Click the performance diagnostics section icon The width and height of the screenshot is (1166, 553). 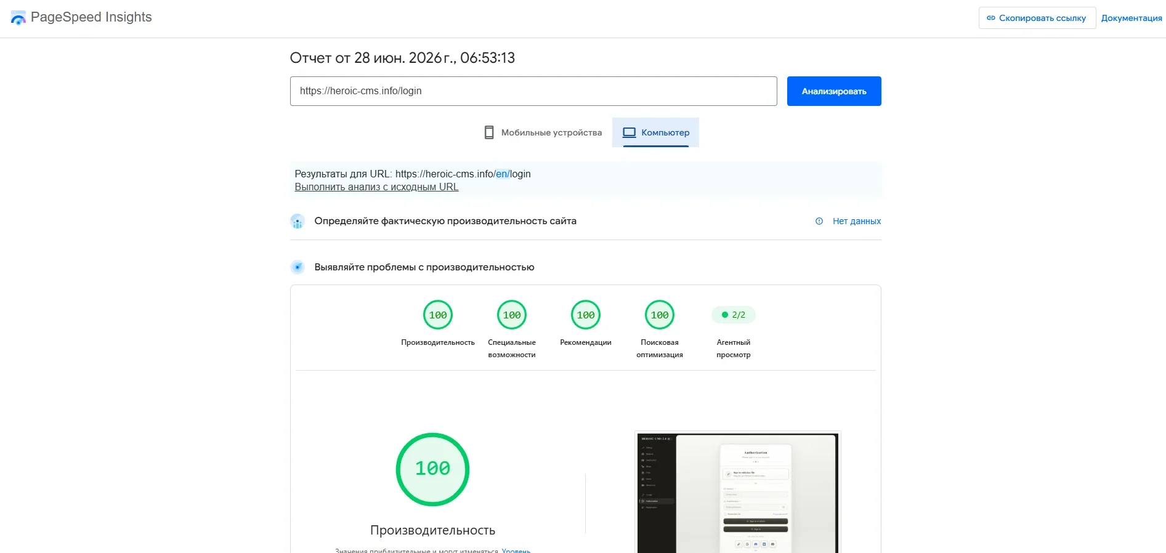pos(298,267)
